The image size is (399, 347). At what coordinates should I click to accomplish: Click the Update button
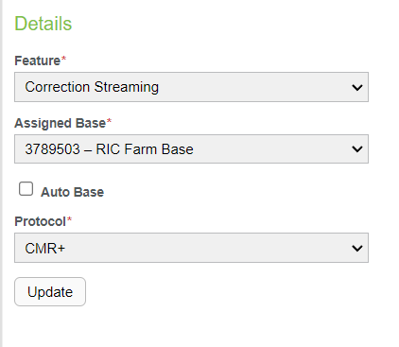[x=50, y=291]
